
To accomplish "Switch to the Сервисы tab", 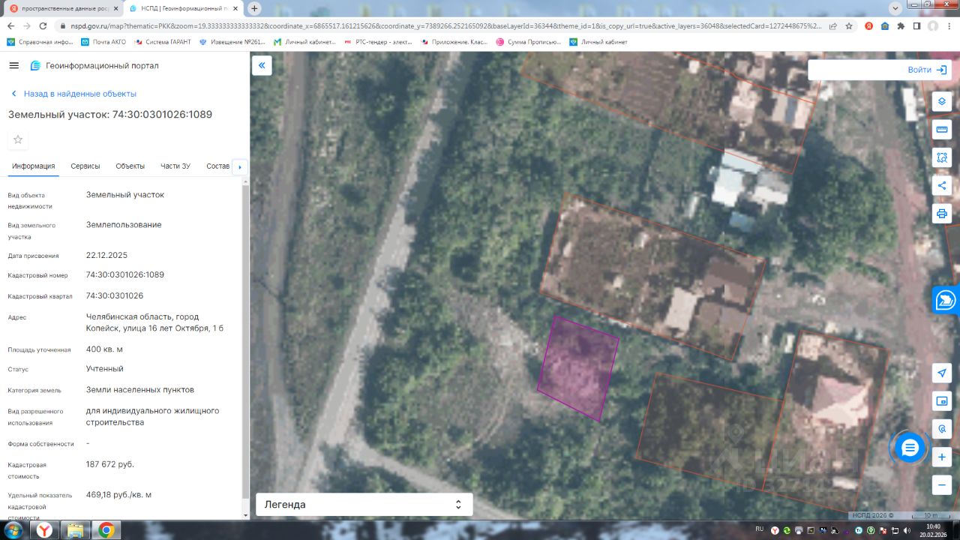I will pyautogui.click(x=85, y=166).
